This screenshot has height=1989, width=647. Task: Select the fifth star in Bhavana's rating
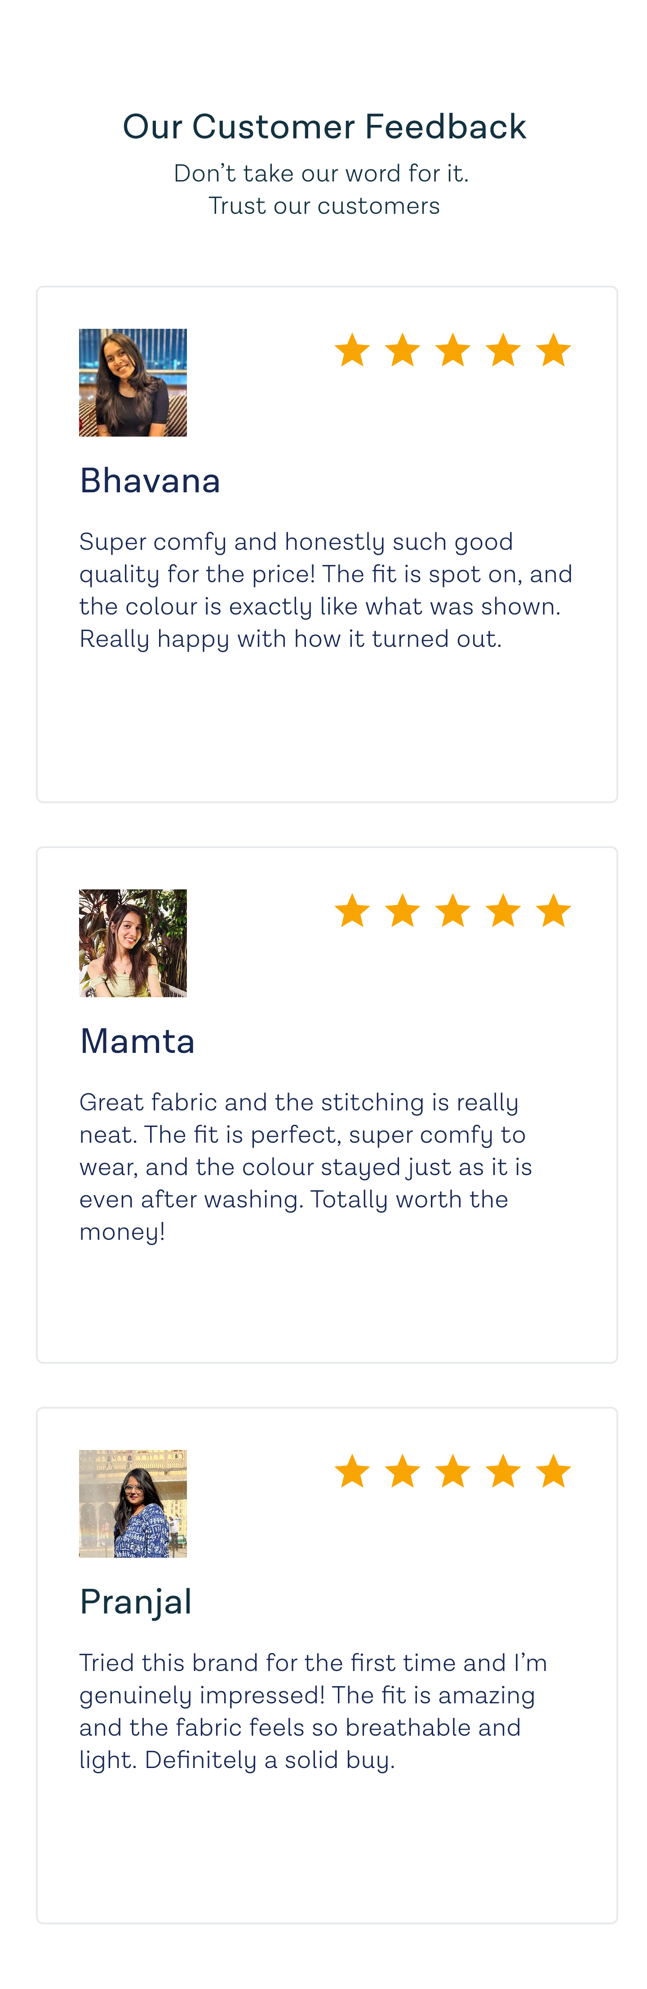554,350
